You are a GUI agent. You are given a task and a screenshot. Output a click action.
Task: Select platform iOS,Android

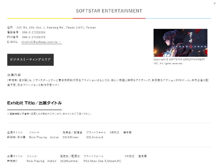94,137
